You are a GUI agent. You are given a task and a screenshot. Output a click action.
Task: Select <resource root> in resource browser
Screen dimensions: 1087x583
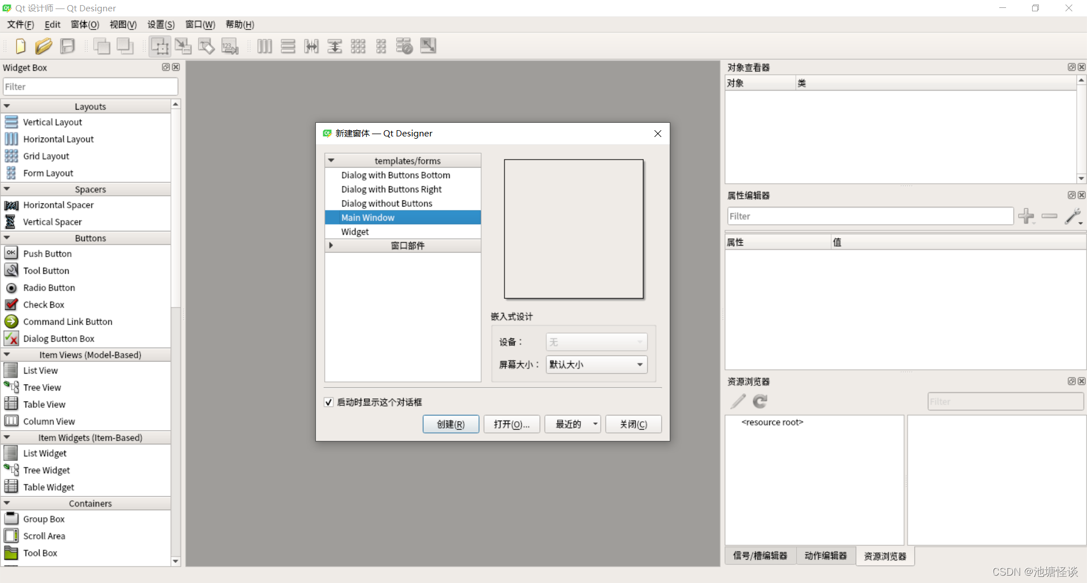pyautogui.click(x=772, y=422)
